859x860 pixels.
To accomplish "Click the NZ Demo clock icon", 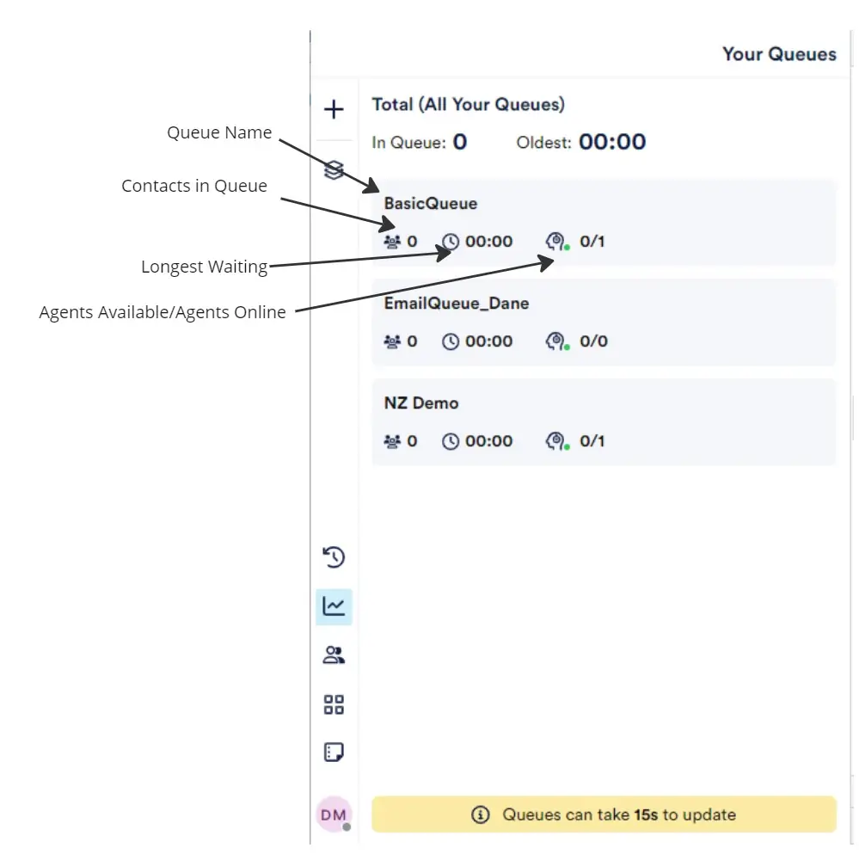I will click(x=451, y=441).
